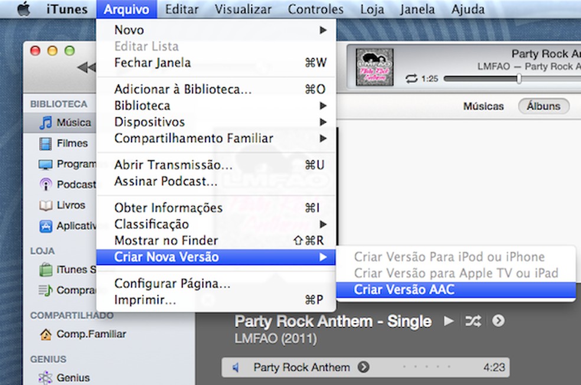Image resolution: width=581 pixels, height=385 pixels.
Task: Click the Party Rock Anthem album artwork
Action: tap(374, 67)
